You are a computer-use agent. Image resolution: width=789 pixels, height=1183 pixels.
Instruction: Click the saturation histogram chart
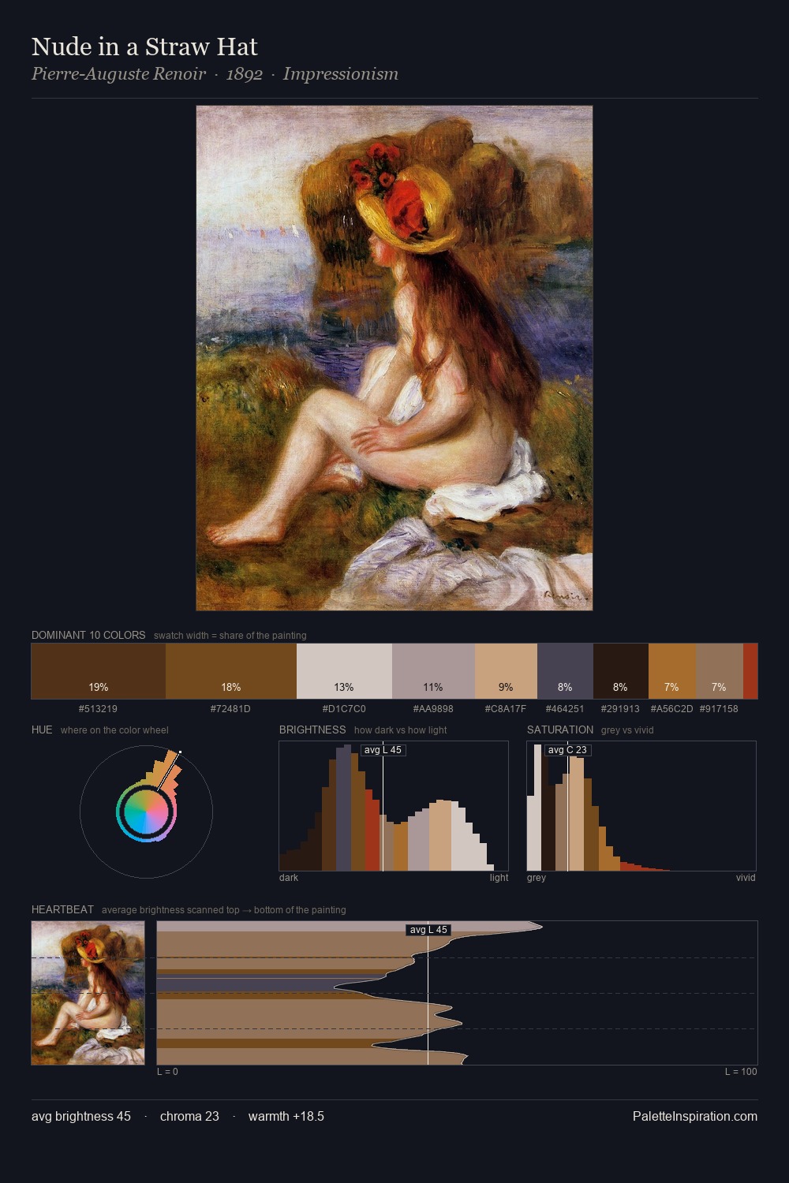click(641, 806)
